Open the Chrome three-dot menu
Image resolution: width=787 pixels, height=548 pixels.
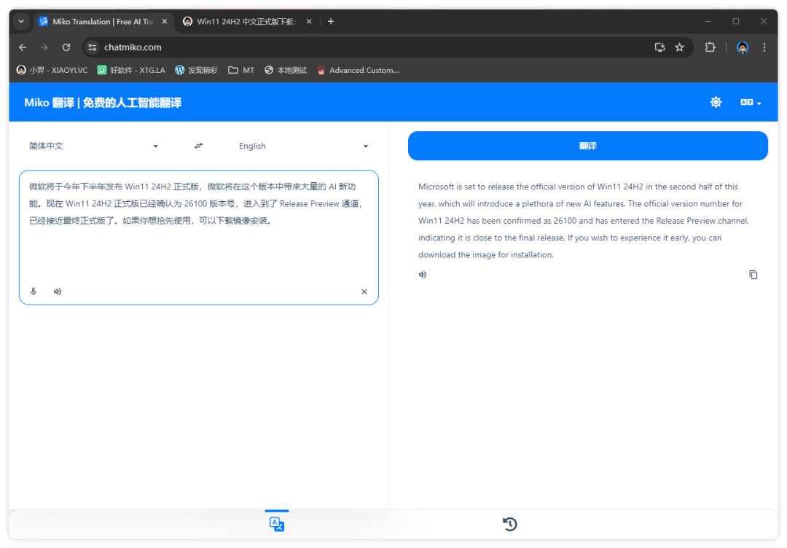pyautogui.click(x=764, y=47)
